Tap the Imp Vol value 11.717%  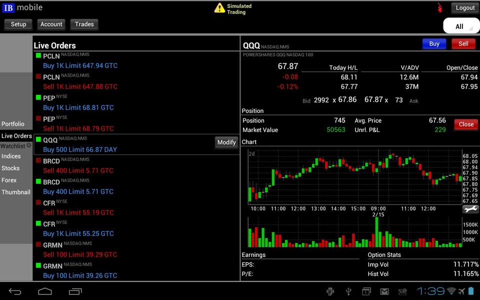(x=466, y=264)
